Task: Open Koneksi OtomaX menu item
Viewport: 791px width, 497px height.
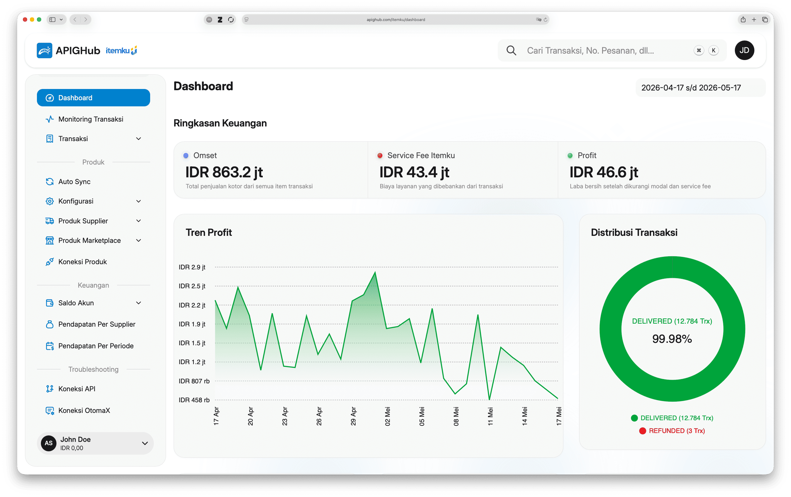Action: coord(93,410)
